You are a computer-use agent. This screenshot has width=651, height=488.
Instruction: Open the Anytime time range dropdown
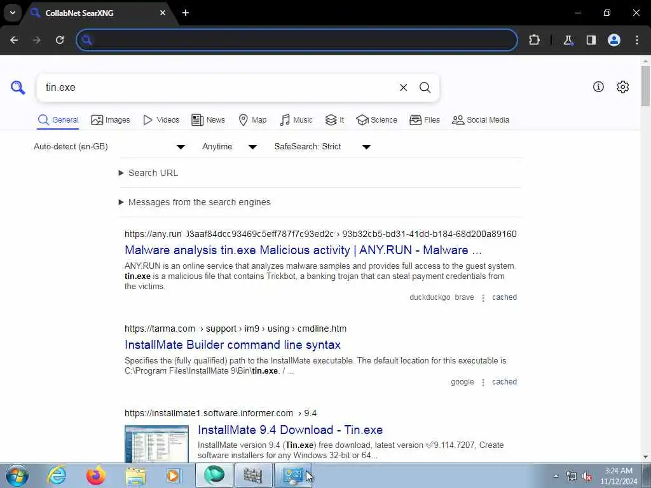pyautogui.click(x=230, y=147)
